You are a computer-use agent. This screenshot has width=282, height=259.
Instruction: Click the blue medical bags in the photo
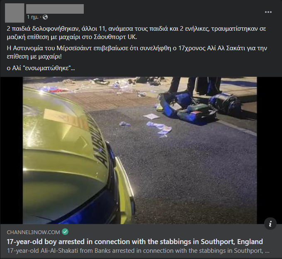197,107
